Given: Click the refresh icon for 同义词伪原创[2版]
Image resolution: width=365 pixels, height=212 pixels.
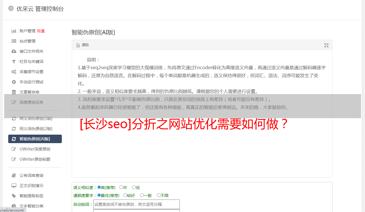Looking at the screenshot, I should (14, 129).
